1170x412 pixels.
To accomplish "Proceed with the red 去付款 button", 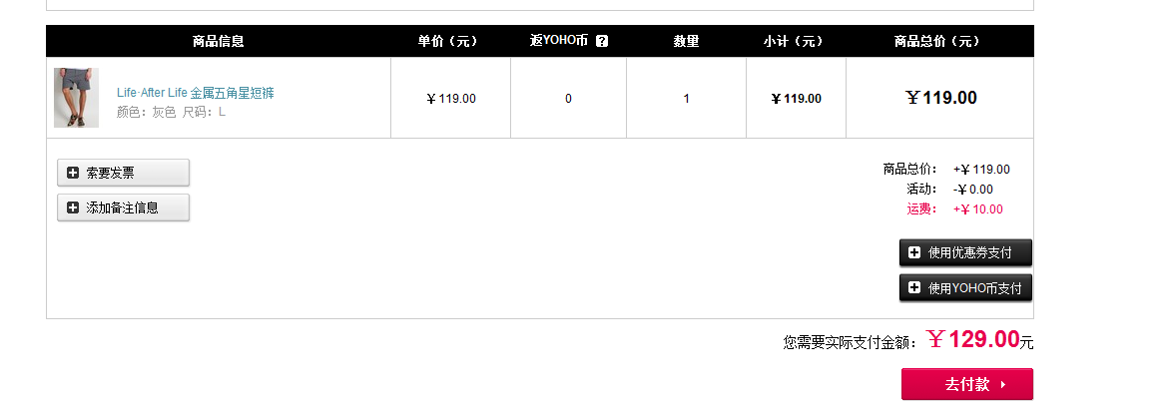I will point(967,384).
